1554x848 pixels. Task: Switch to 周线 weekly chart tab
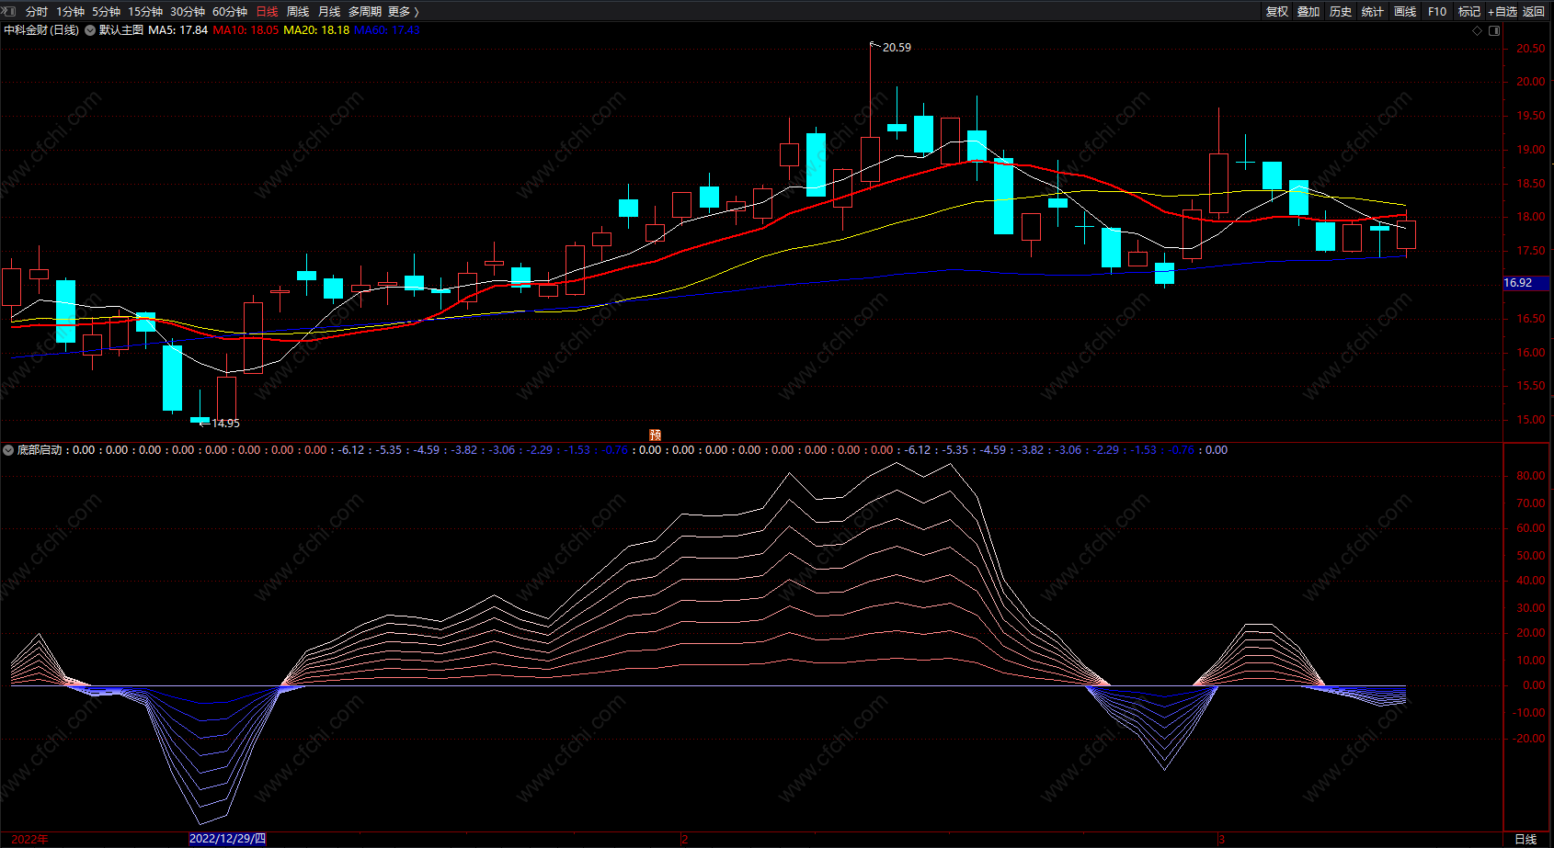(x=298, y=12)
